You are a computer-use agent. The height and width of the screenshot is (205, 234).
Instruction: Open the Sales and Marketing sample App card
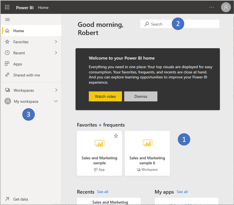tap(99, 153)
